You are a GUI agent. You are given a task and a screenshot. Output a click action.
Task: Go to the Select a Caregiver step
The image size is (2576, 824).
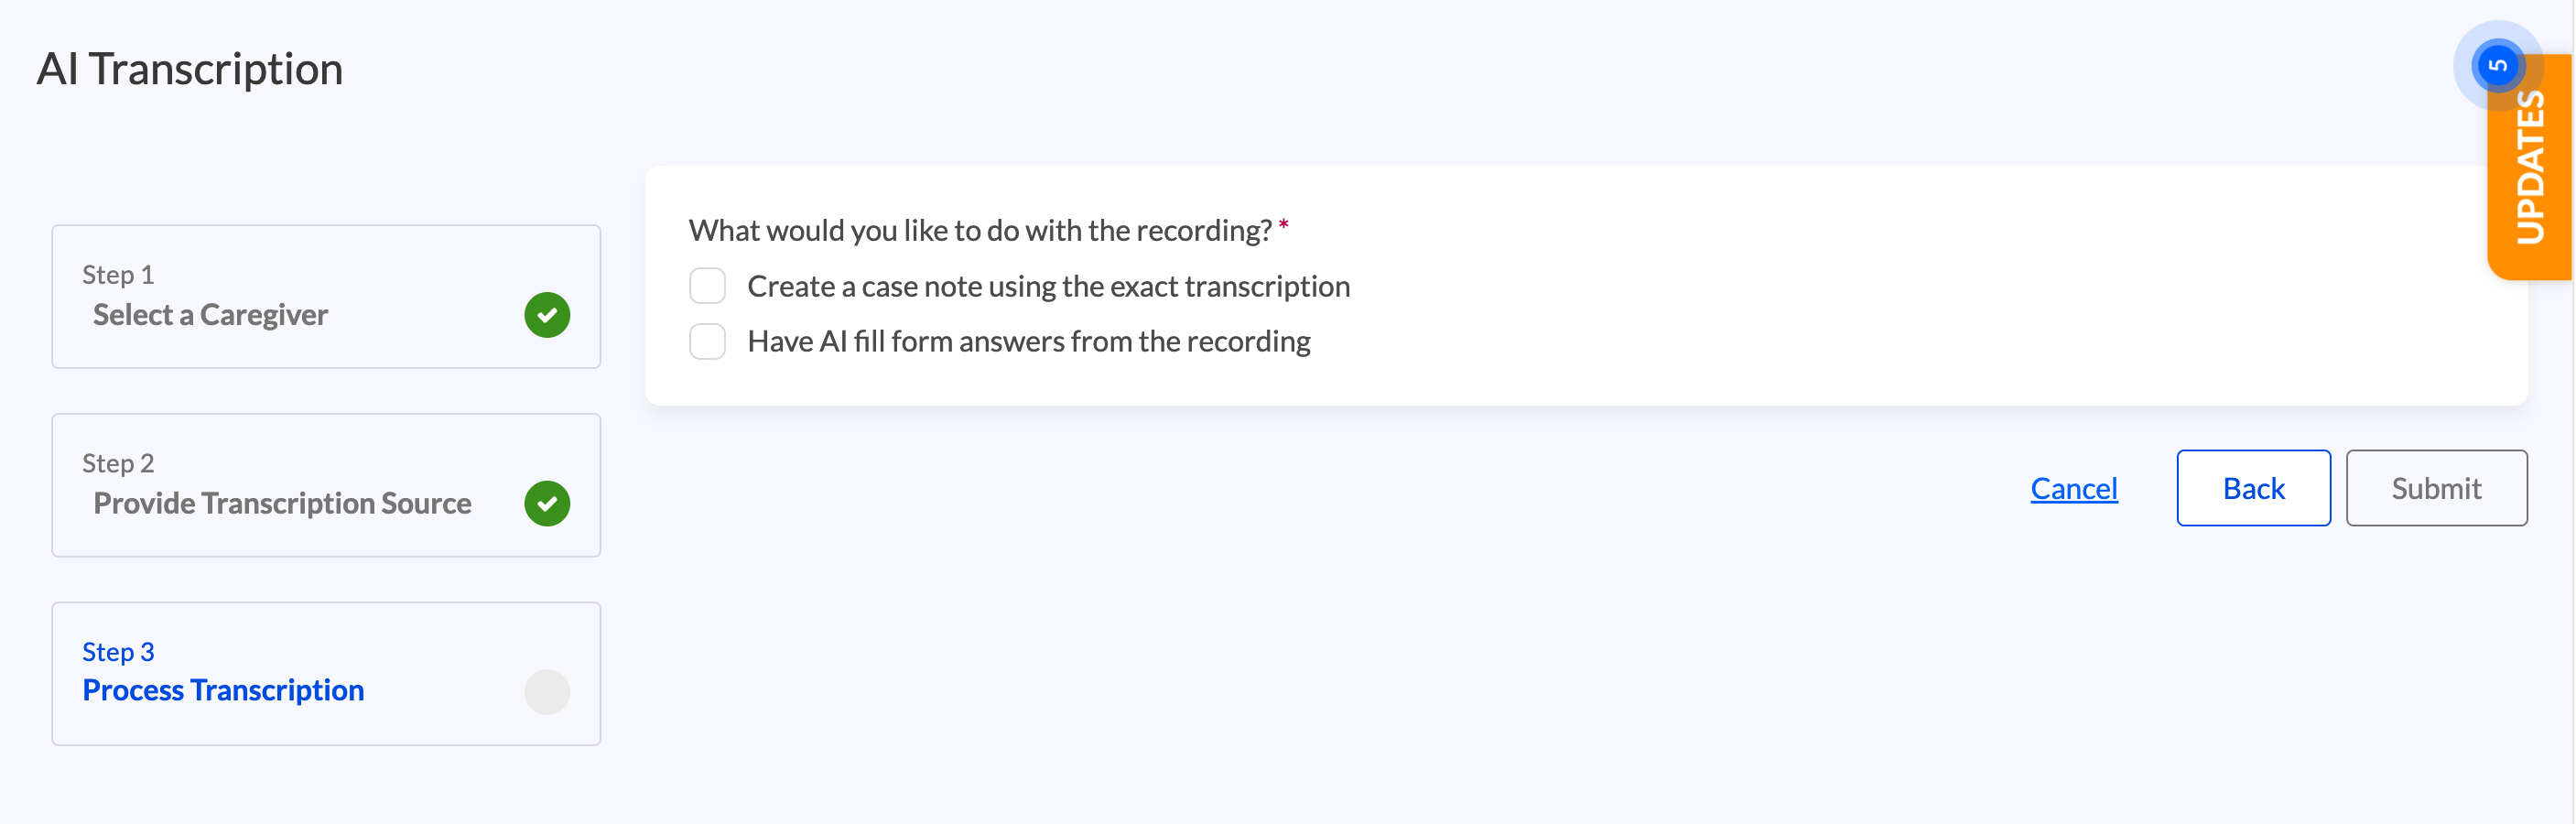click(210, 315)
